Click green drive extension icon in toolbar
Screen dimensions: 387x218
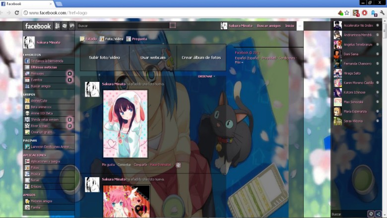point(340,12)
